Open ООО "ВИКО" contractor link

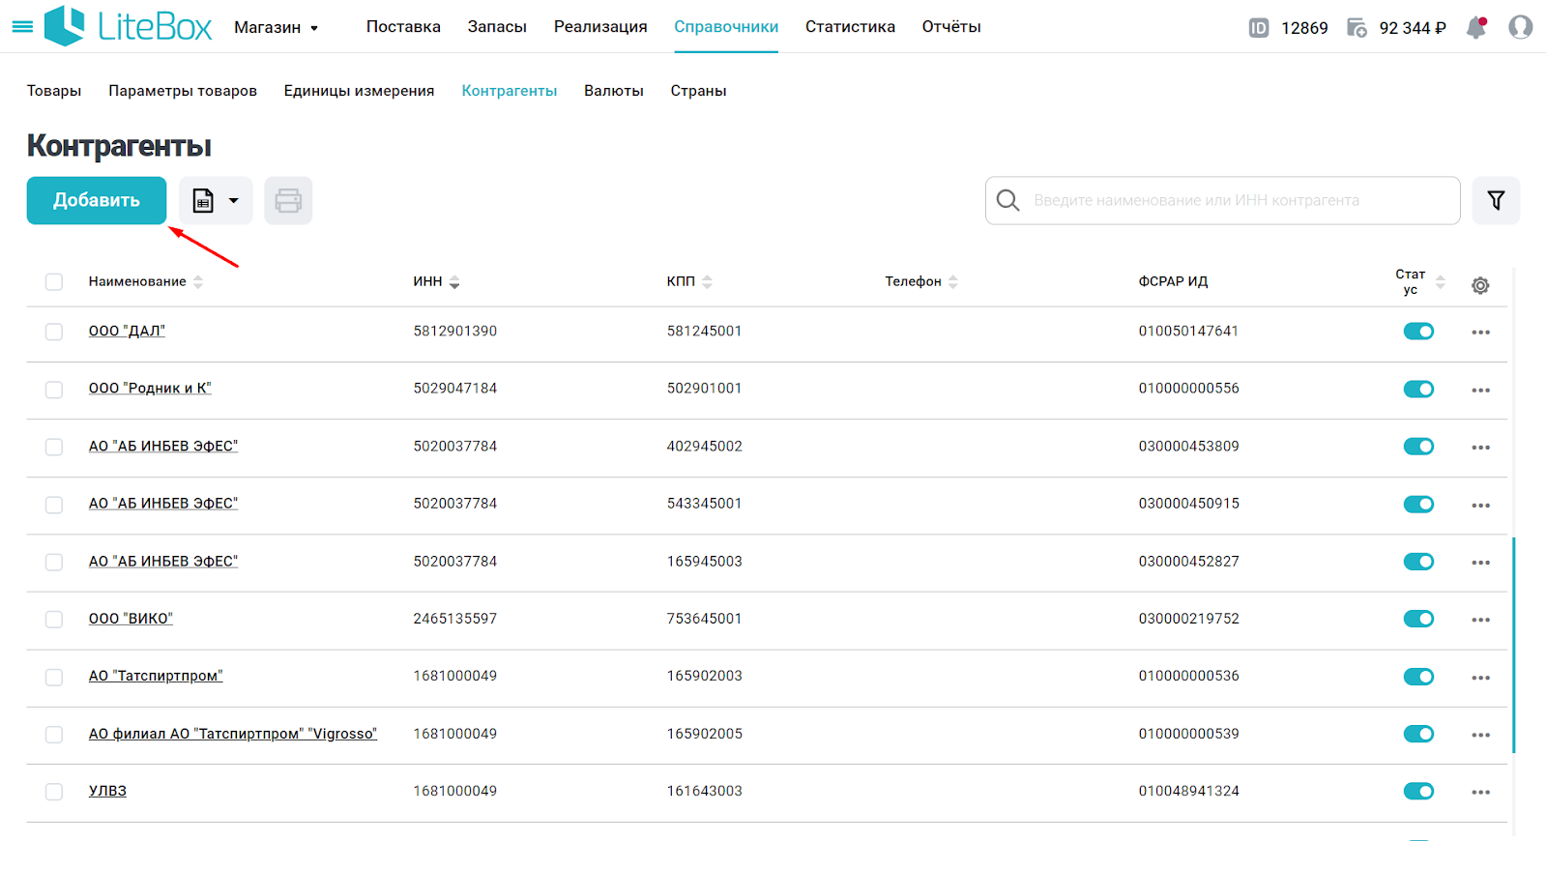131,618
